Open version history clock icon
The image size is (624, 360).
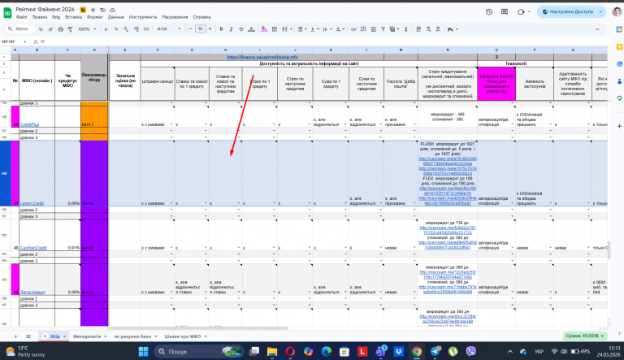(489, 12)
